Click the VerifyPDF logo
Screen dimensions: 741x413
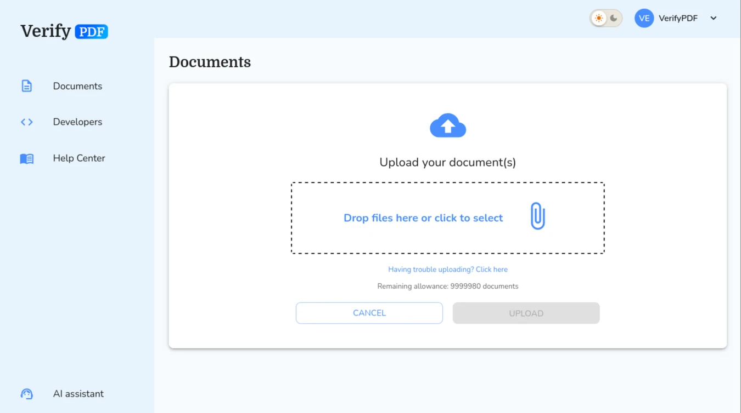[64, 31]
